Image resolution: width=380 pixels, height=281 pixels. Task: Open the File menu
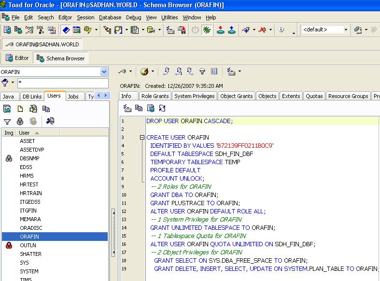[15, 17]
